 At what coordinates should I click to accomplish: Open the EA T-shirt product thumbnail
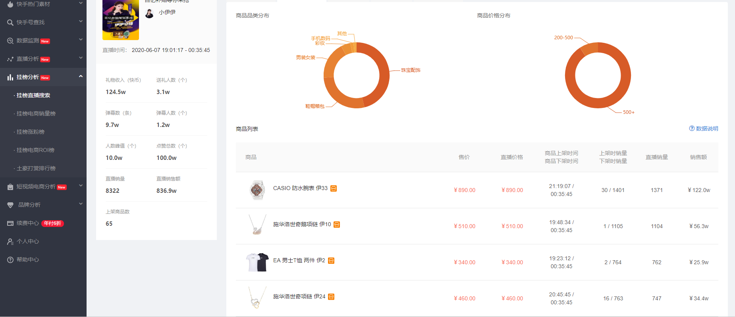pos(257,262)
